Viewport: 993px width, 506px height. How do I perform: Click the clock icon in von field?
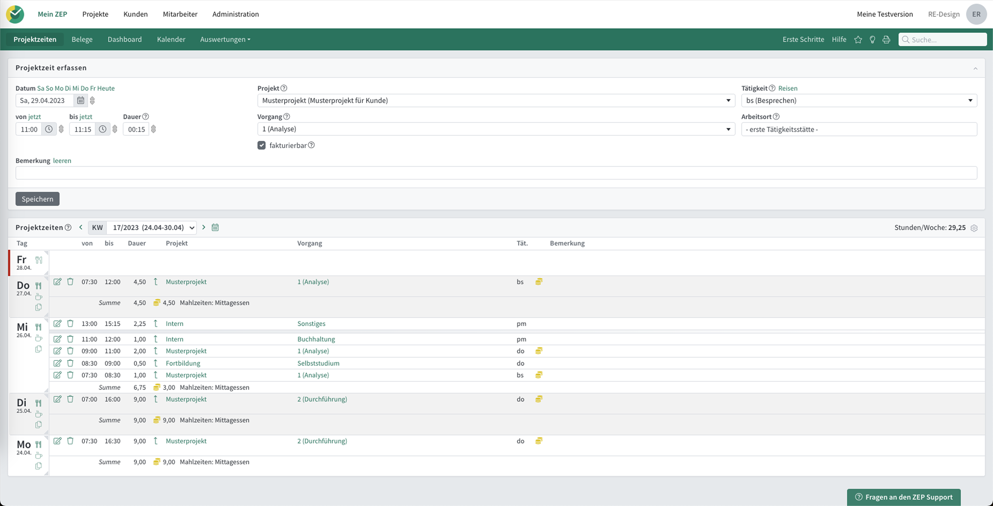(49, 129)
